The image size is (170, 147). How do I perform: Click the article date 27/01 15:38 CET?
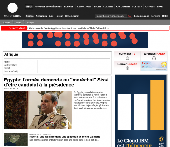pyautogui.click(x=12, y=88)
